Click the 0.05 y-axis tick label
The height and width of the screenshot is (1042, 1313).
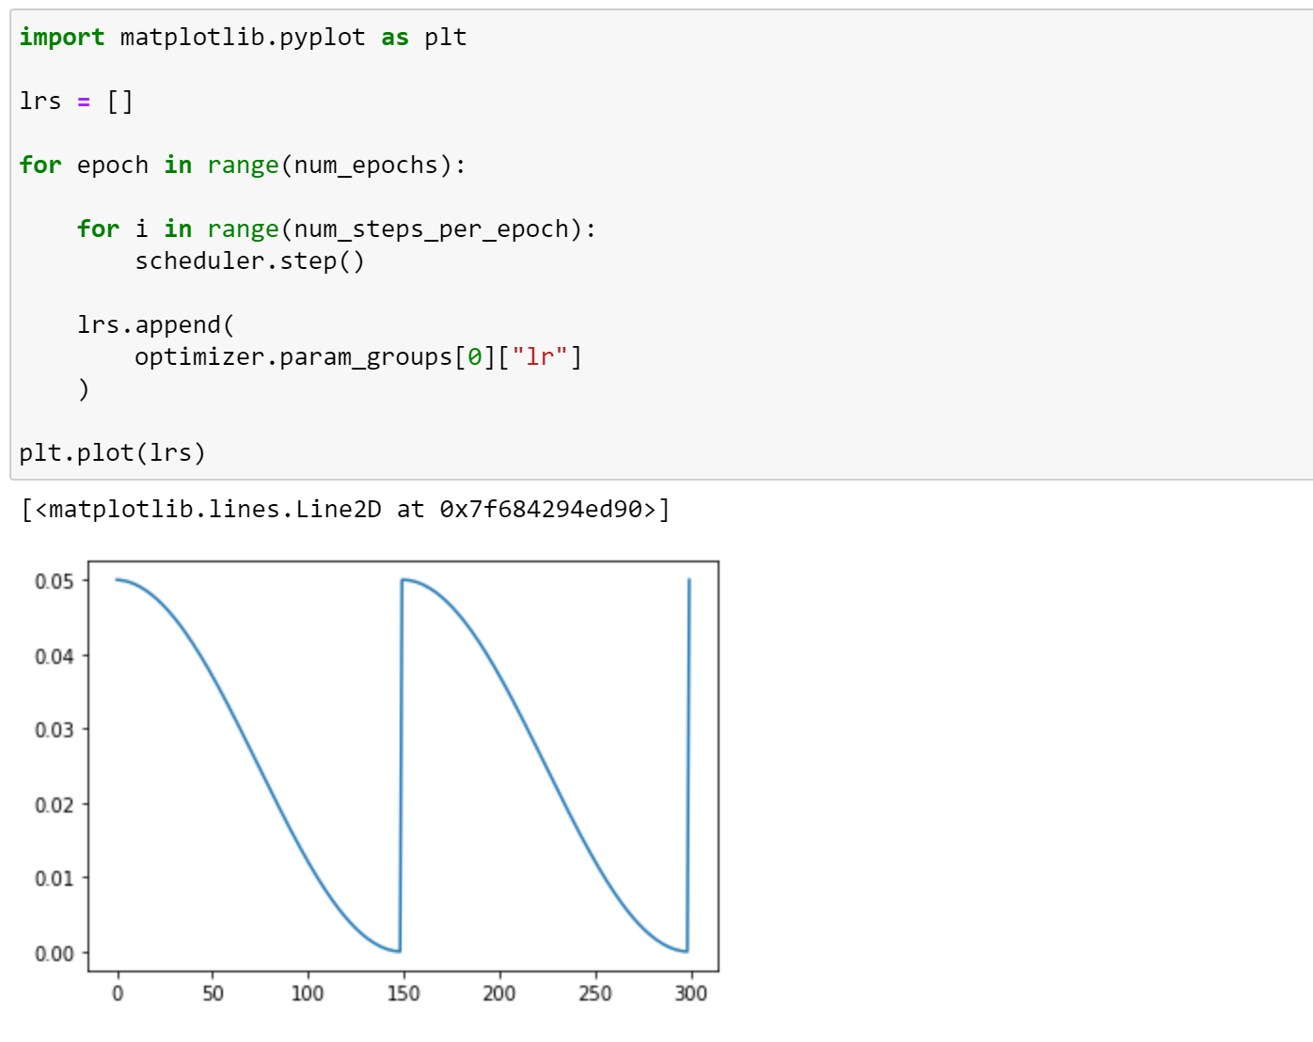54,581
